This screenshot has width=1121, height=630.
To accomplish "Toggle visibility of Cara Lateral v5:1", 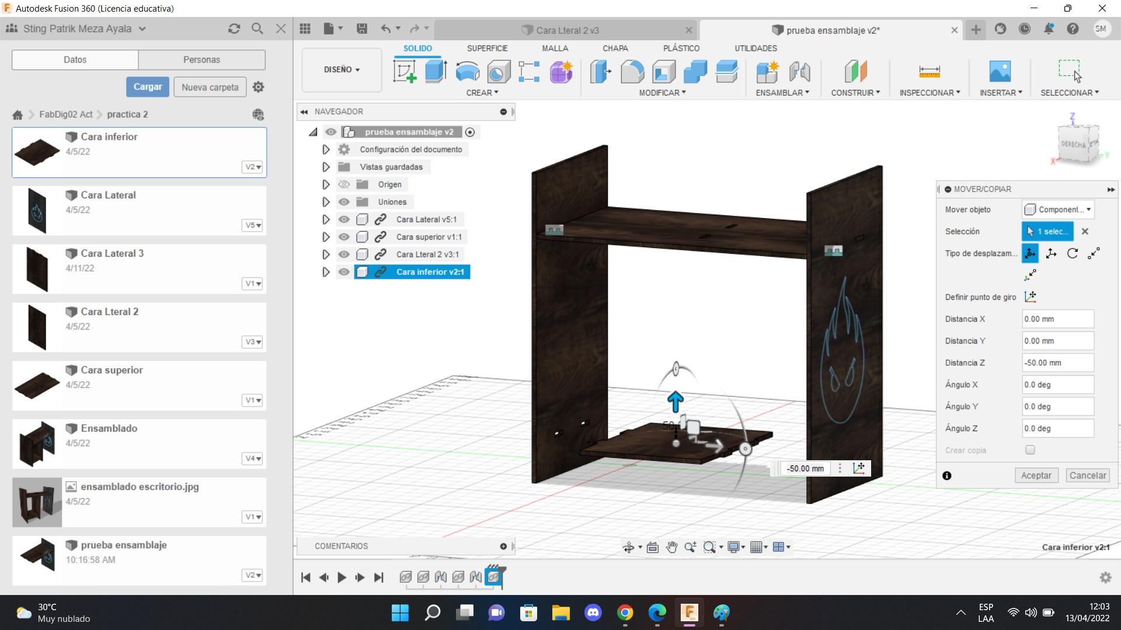I will click(x=344, y=220).
